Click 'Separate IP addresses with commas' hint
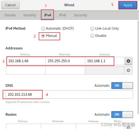 click(28, 102)
